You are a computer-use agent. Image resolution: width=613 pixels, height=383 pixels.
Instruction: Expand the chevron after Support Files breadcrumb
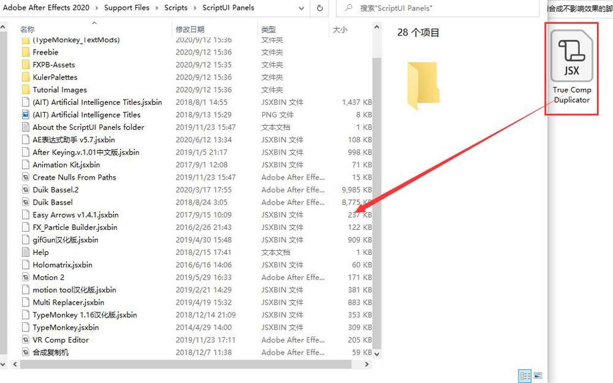(157, 8)
